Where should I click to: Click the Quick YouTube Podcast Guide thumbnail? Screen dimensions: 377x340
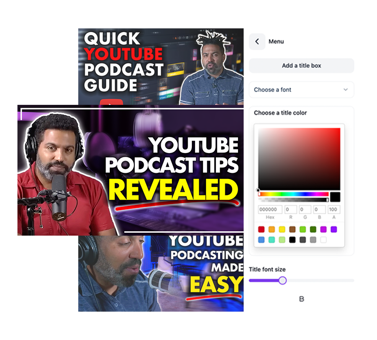coord(161,67)
